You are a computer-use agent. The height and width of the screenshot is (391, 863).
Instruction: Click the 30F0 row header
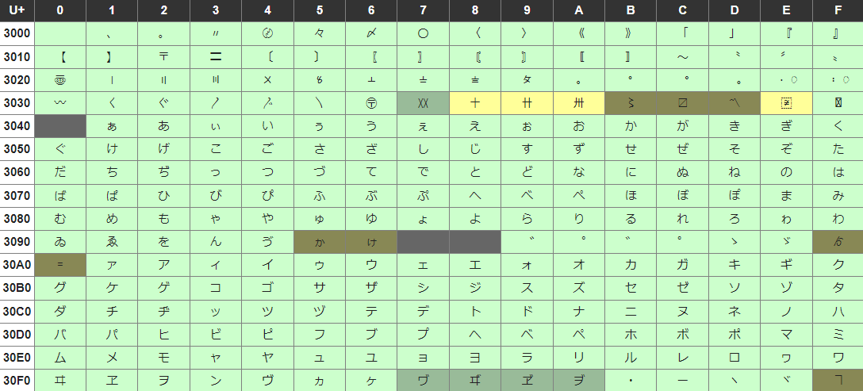point(17,381)
